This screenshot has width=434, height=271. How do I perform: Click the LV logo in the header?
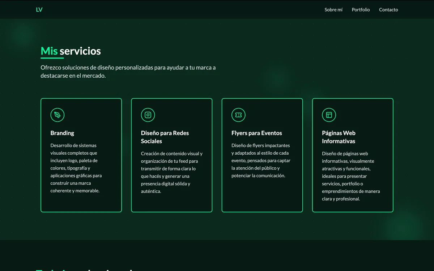tap(39, 10)
